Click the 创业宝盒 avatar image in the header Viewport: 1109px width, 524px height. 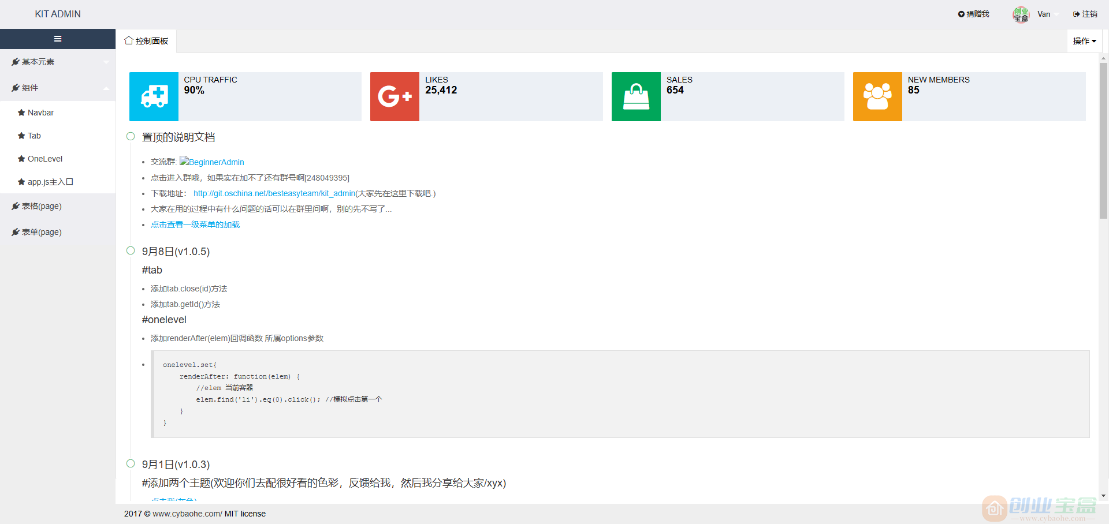pyautogui.click(x=1021, y=14)
